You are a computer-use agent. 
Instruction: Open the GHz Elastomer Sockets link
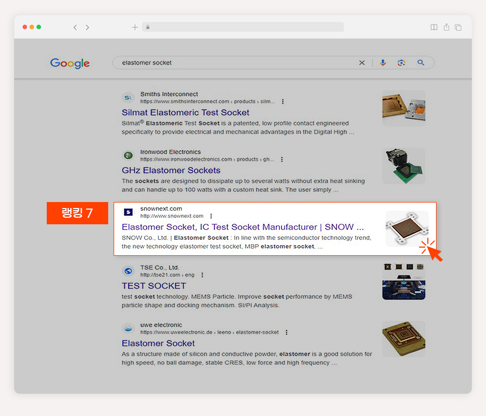[171, 171]
